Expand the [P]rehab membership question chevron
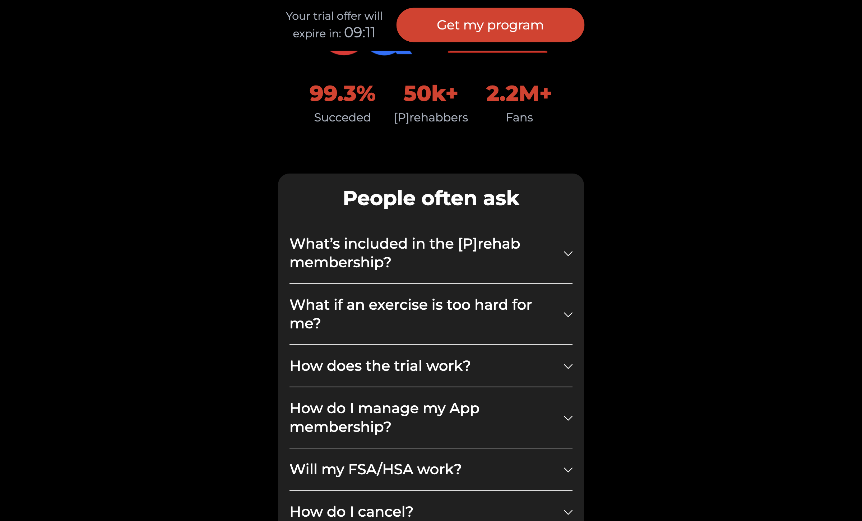The image size is (862, 521). [x=568, y=254]
